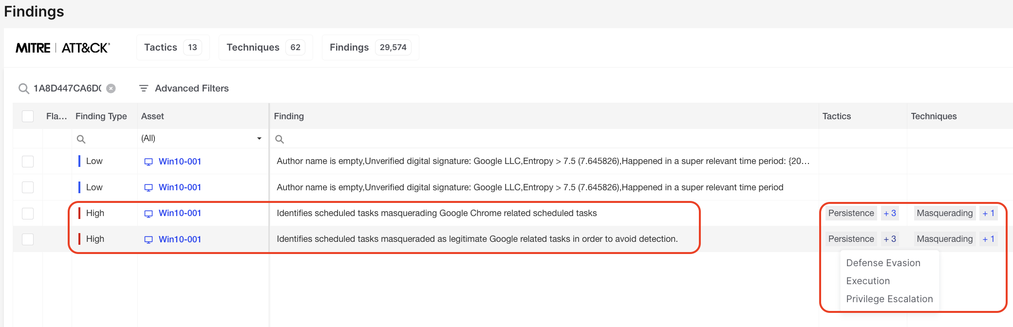Image resolution: width=1013 pixels, height=327 pixels.
Task: Click the monitor icon in first Low row
Action: tap(149, 162)
